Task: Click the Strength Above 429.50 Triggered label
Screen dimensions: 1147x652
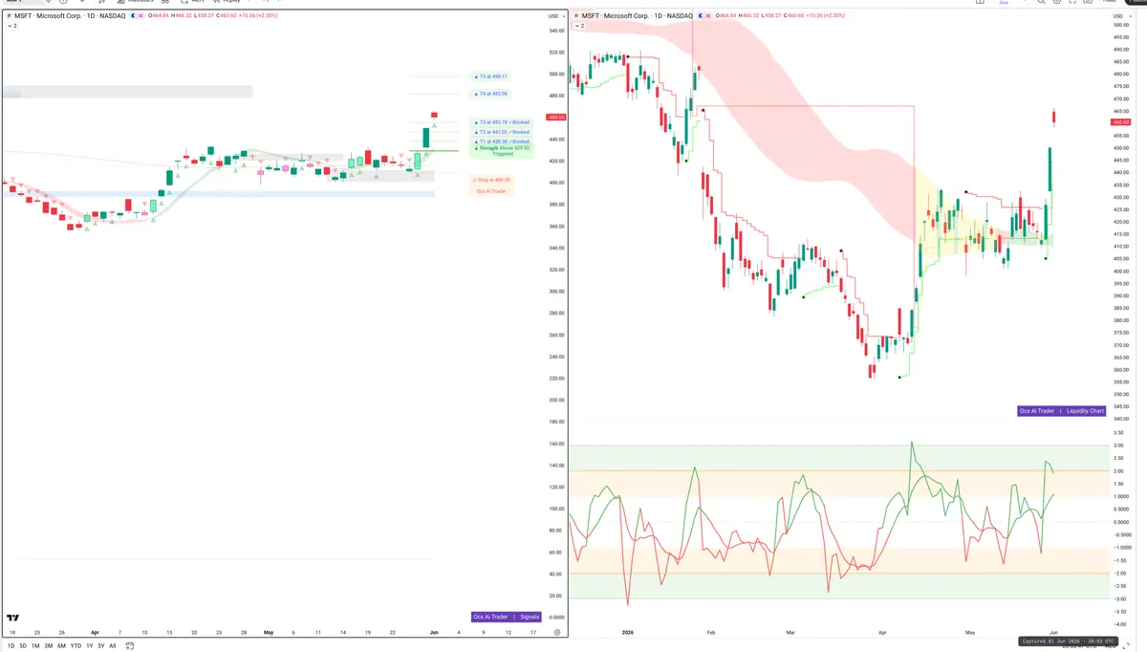Action: click(x=502, y=151)
